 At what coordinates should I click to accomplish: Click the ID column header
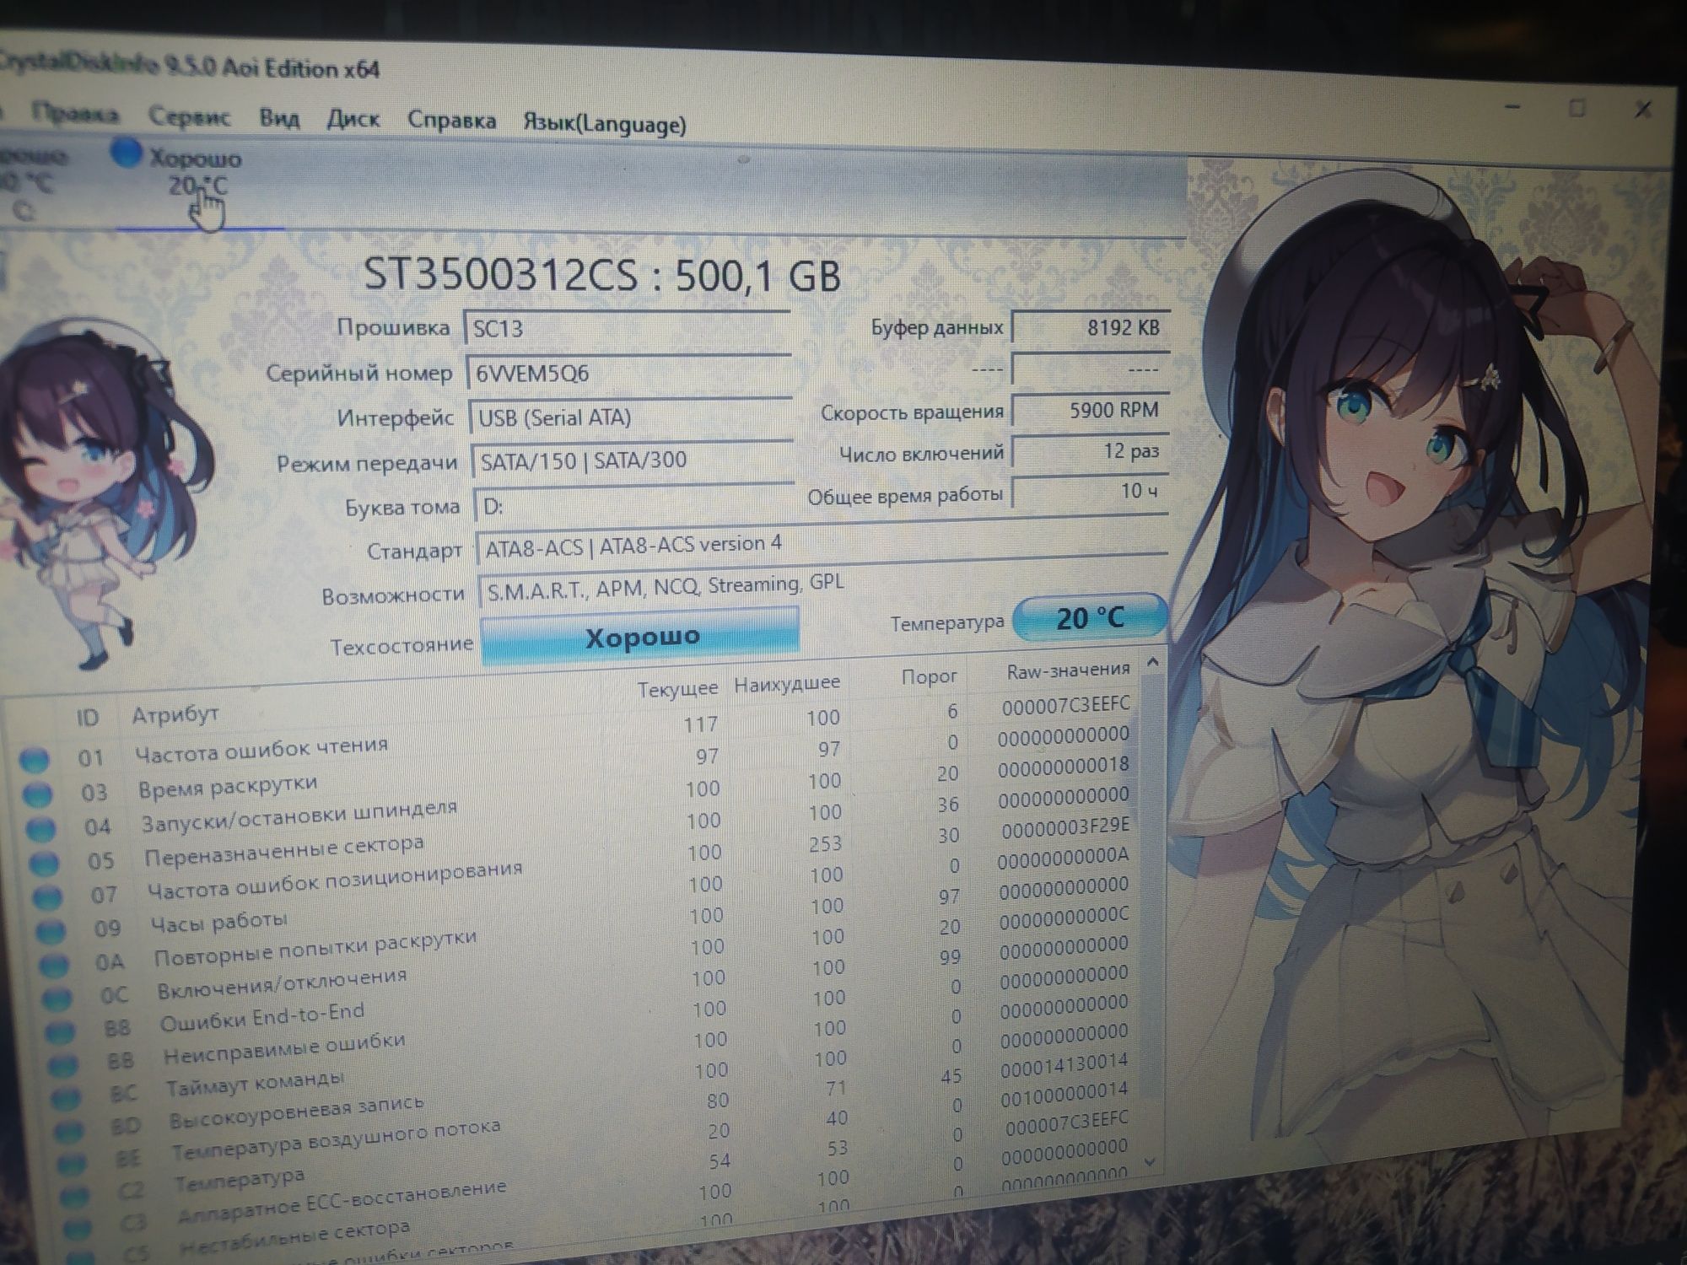click(x=88, y=718)
